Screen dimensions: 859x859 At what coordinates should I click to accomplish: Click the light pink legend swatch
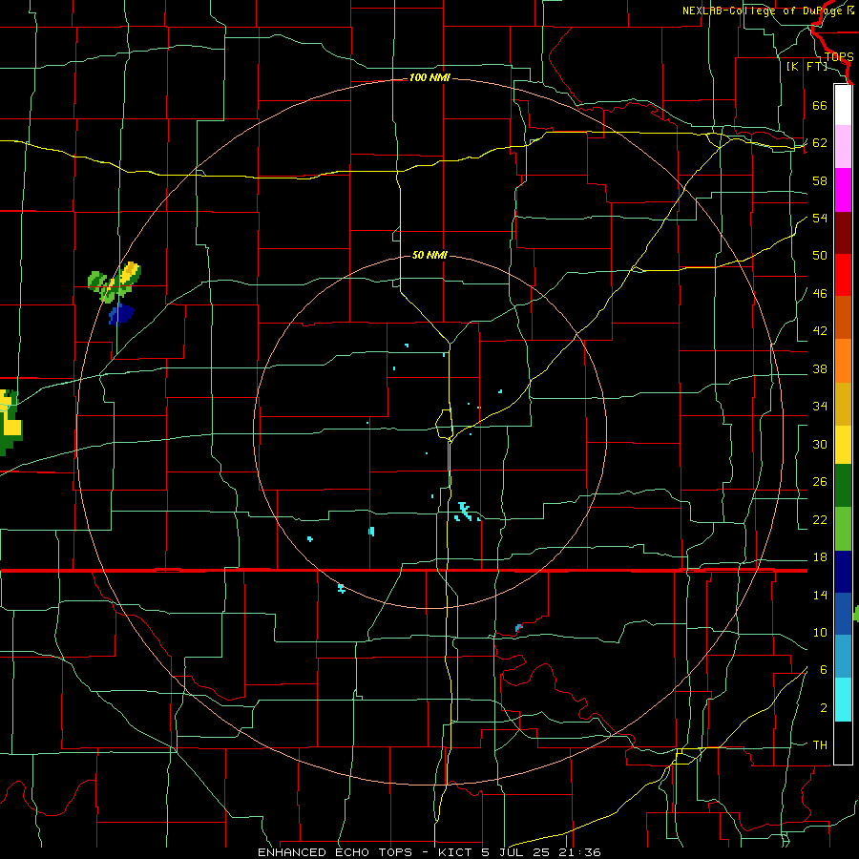click(843, 147)
